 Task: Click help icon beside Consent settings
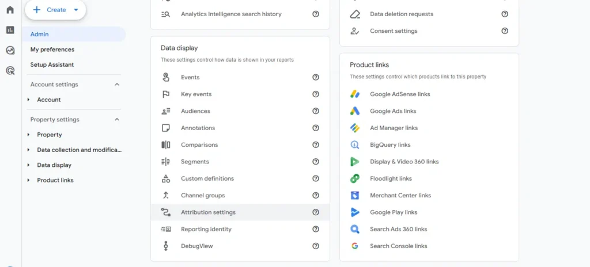tap(505, 31)
